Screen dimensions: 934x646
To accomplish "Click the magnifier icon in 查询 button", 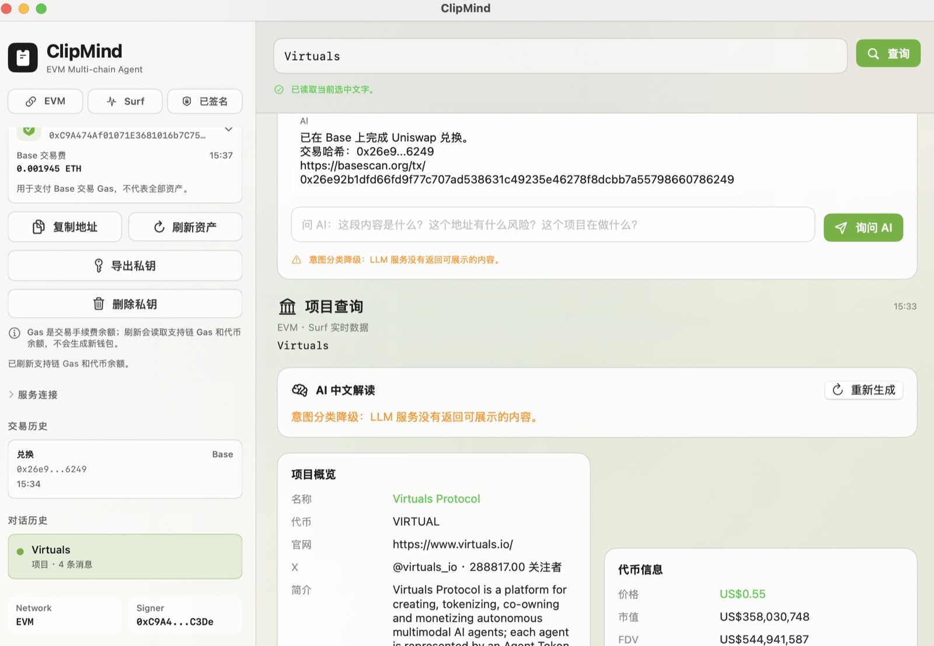I will click(x=873, y=54).
